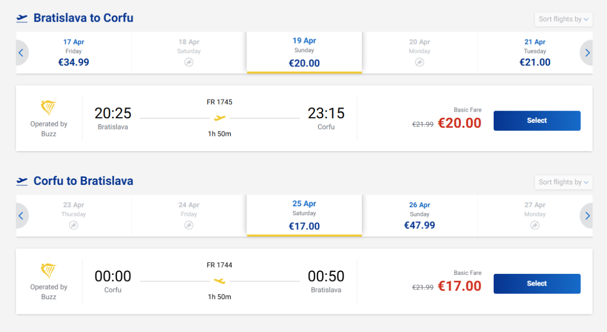This screenshot has height=332, width=607.
Task: Choose the 21 Apr Tuesday €21.00 date tab
Action: point(535,53)
